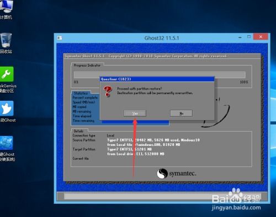276x217 pixels.
Task: Click the Ghost32 11.5.1 title bar
Action: tap(162, 38)
